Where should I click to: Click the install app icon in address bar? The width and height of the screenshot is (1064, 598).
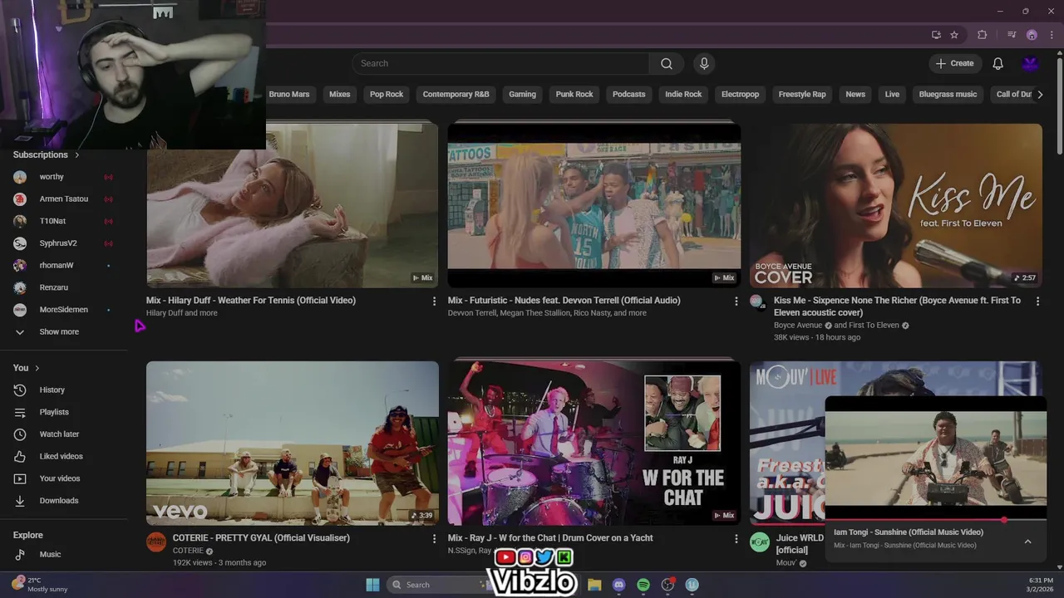pos(936,35)
